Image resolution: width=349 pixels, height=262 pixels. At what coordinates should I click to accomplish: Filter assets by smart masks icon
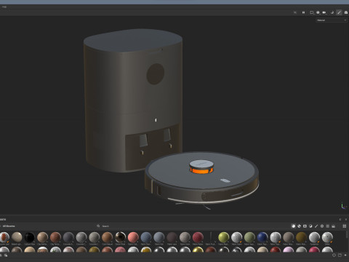305,226
